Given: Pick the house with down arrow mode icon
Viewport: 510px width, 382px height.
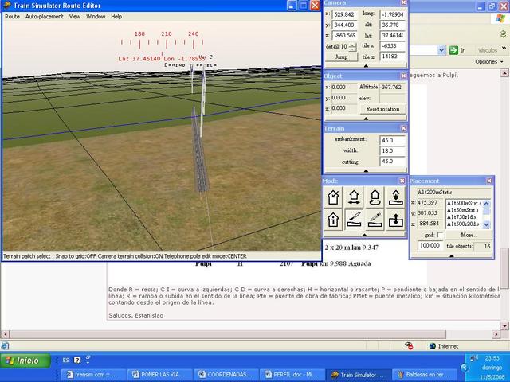Looking at the screenshot, I should 396,197.
